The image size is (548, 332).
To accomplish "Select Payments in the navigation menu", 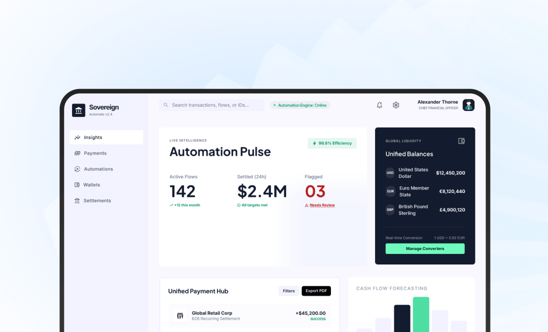I will click(95, 153).
